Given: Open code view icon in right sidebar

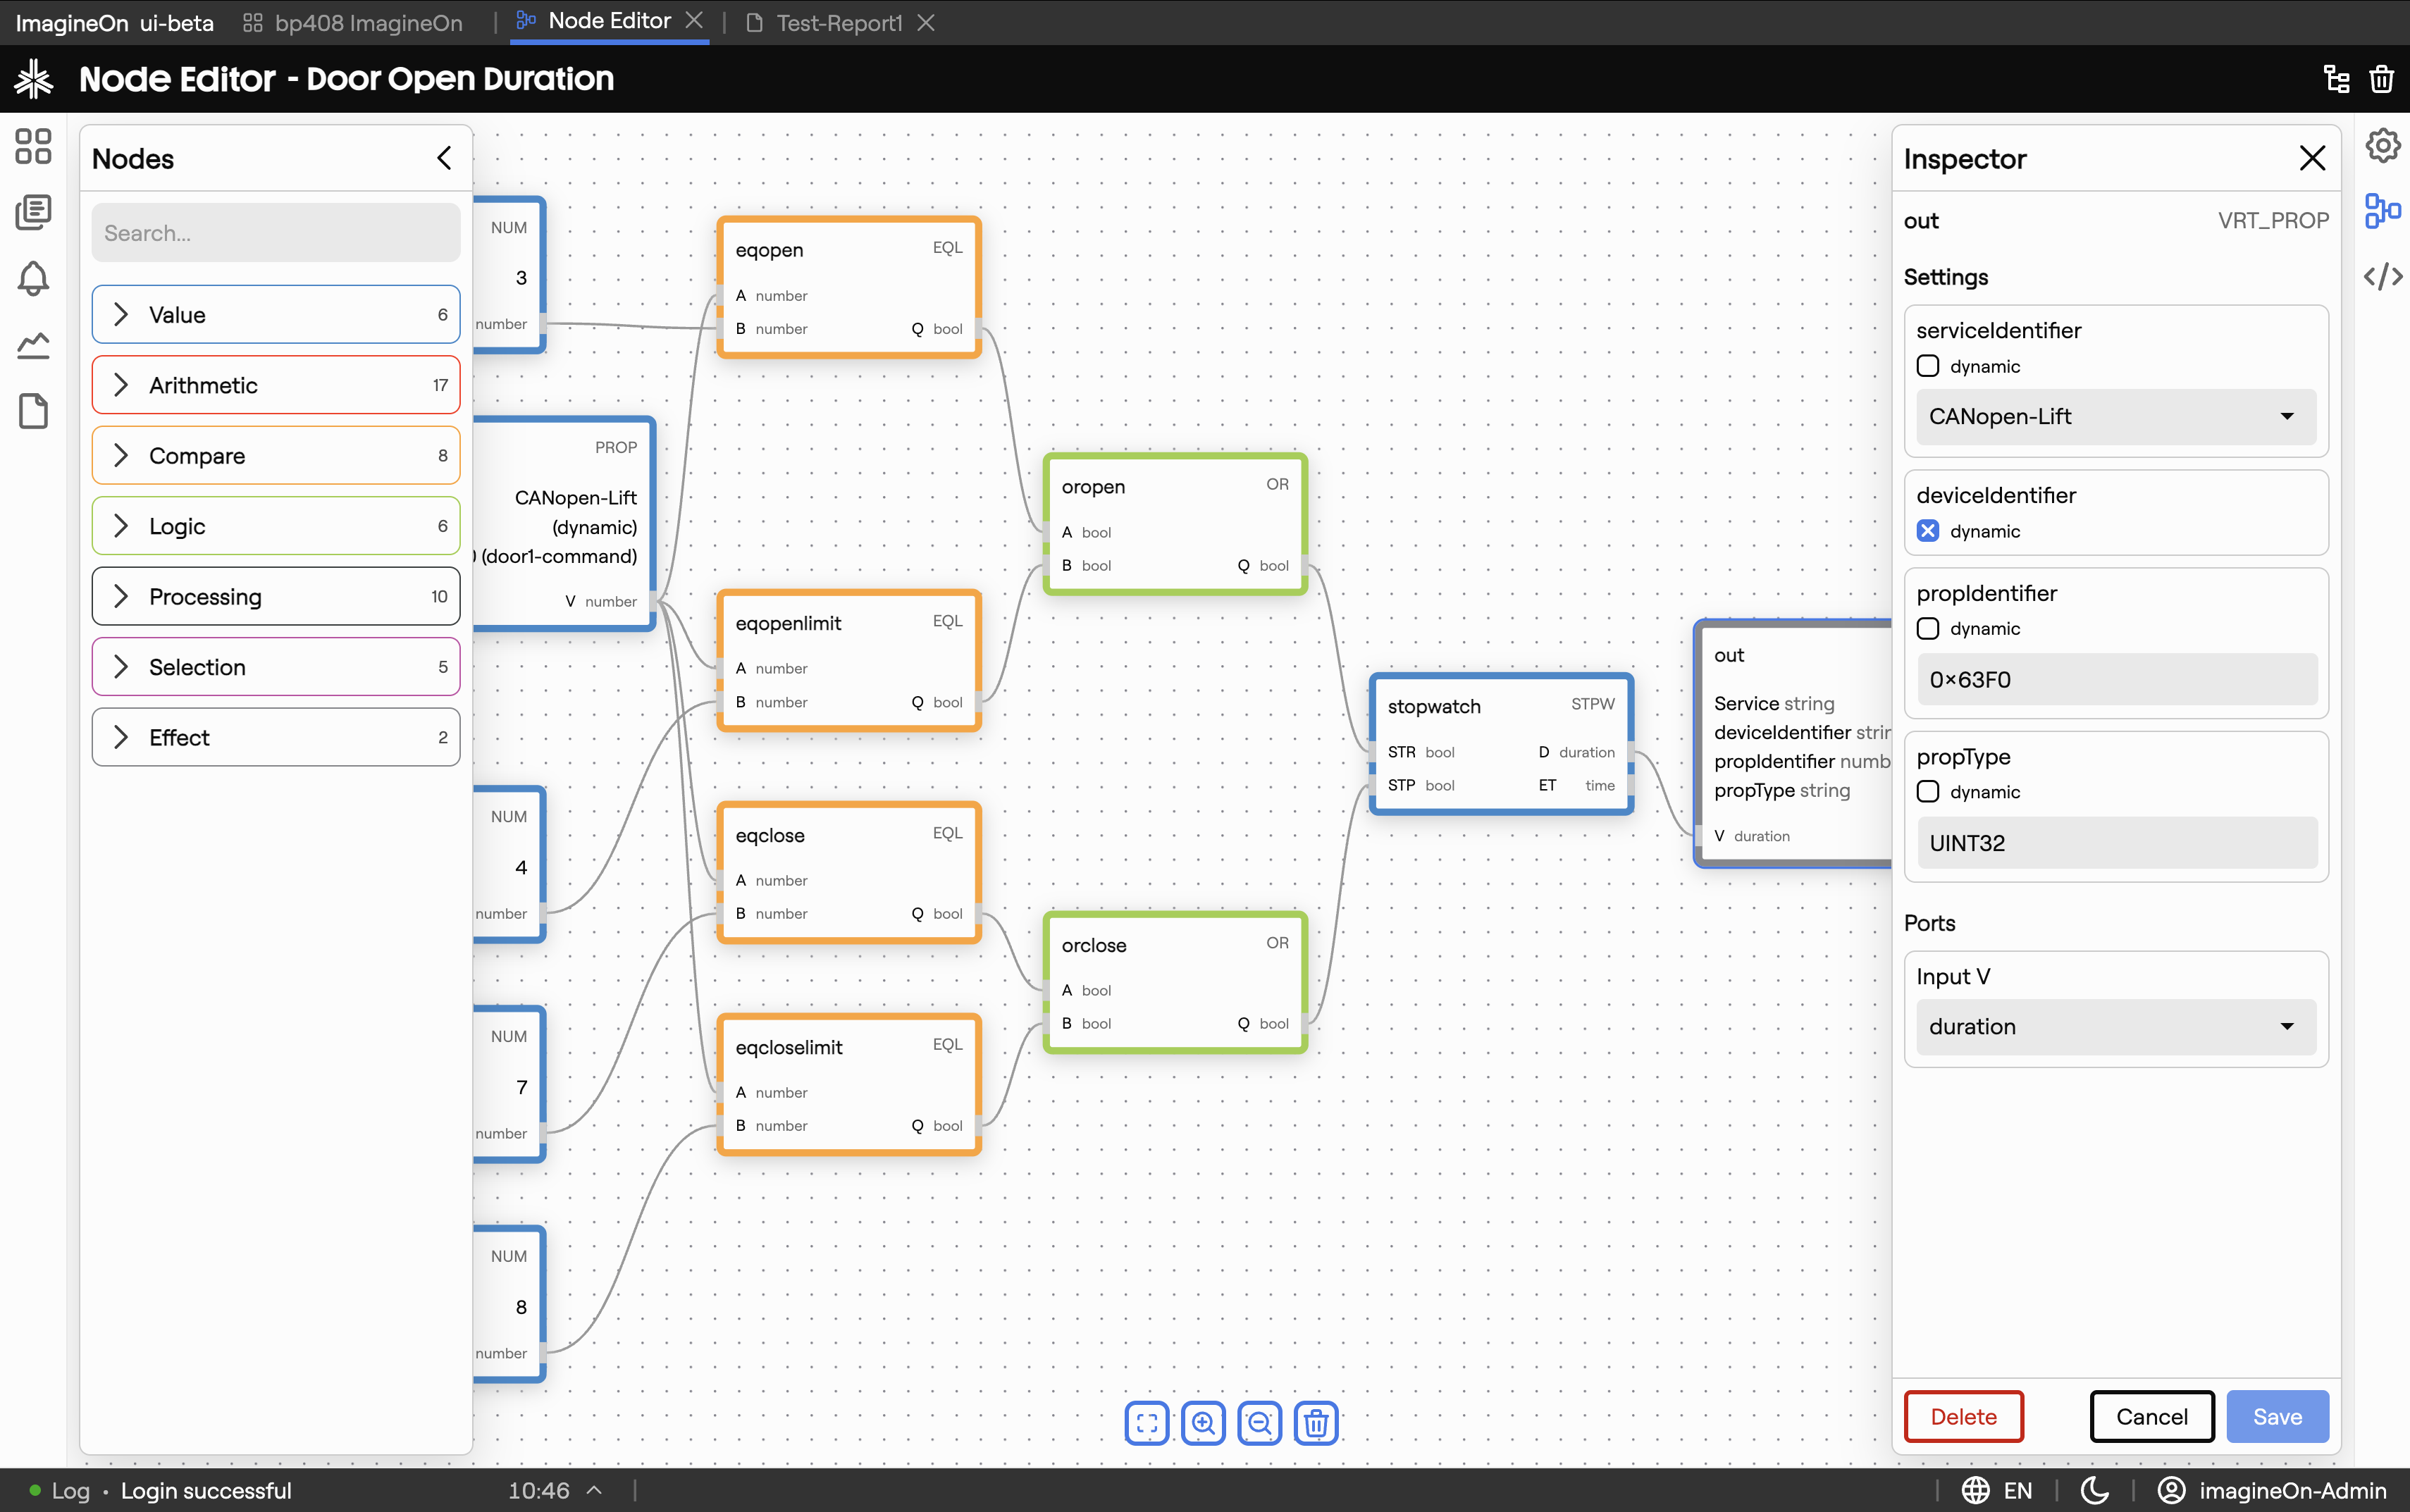Looking at the screenshot, I should pos(2383,276).
